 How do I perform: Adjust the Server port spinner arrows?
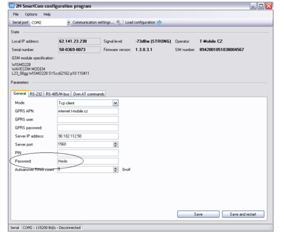click(115, 144)
